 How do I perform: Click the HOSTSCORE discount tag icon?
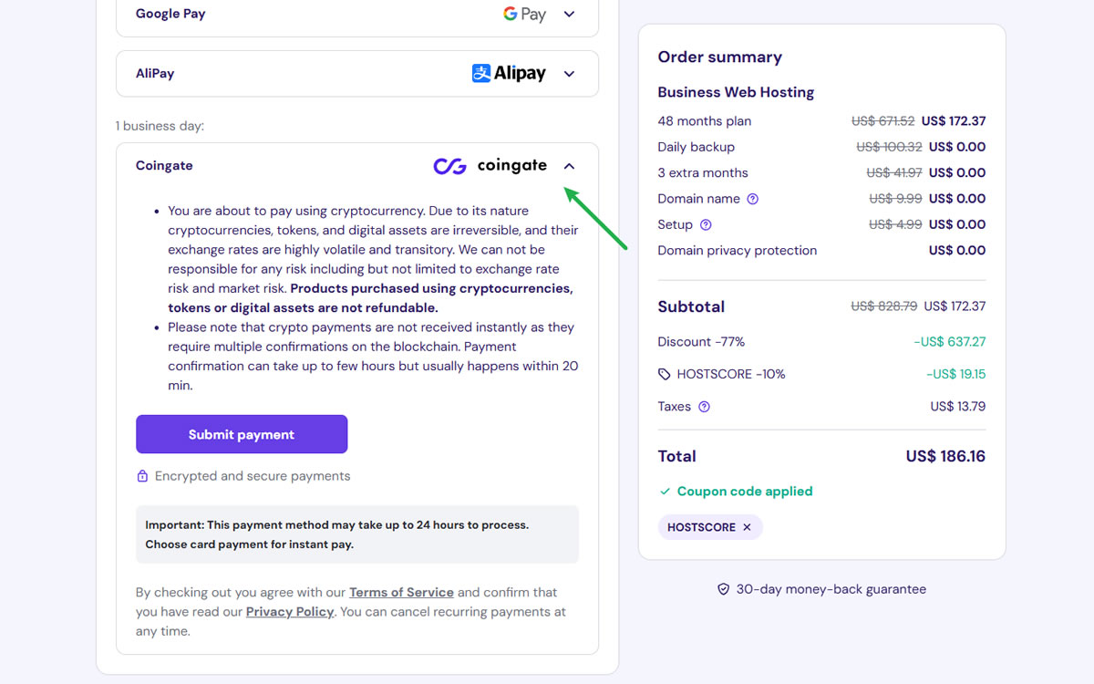tap(665, 374)
